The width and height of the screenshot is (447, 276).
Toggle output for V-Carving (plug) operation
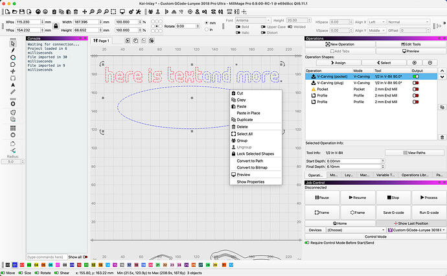click(416, 83)
